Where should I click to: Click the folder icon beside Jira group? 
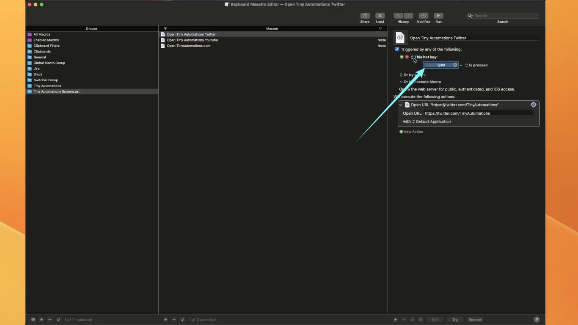[30, 69]
